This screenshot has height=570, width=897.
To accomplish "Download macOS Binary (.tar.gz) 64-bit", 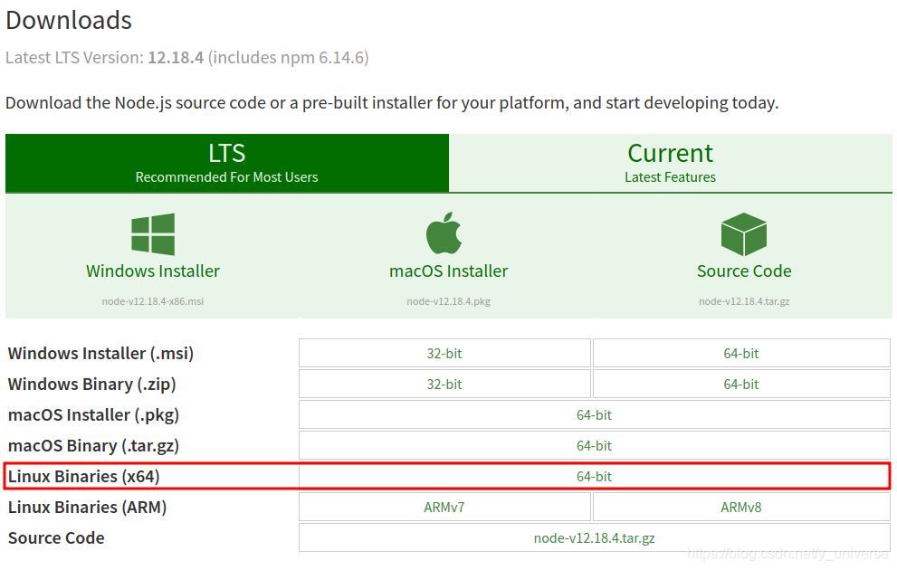I will [x=595, y=446].
